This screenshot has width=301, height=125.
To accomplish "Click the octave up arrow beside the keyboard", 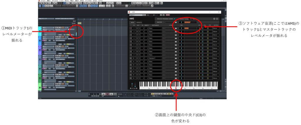I will pos(137,88).
